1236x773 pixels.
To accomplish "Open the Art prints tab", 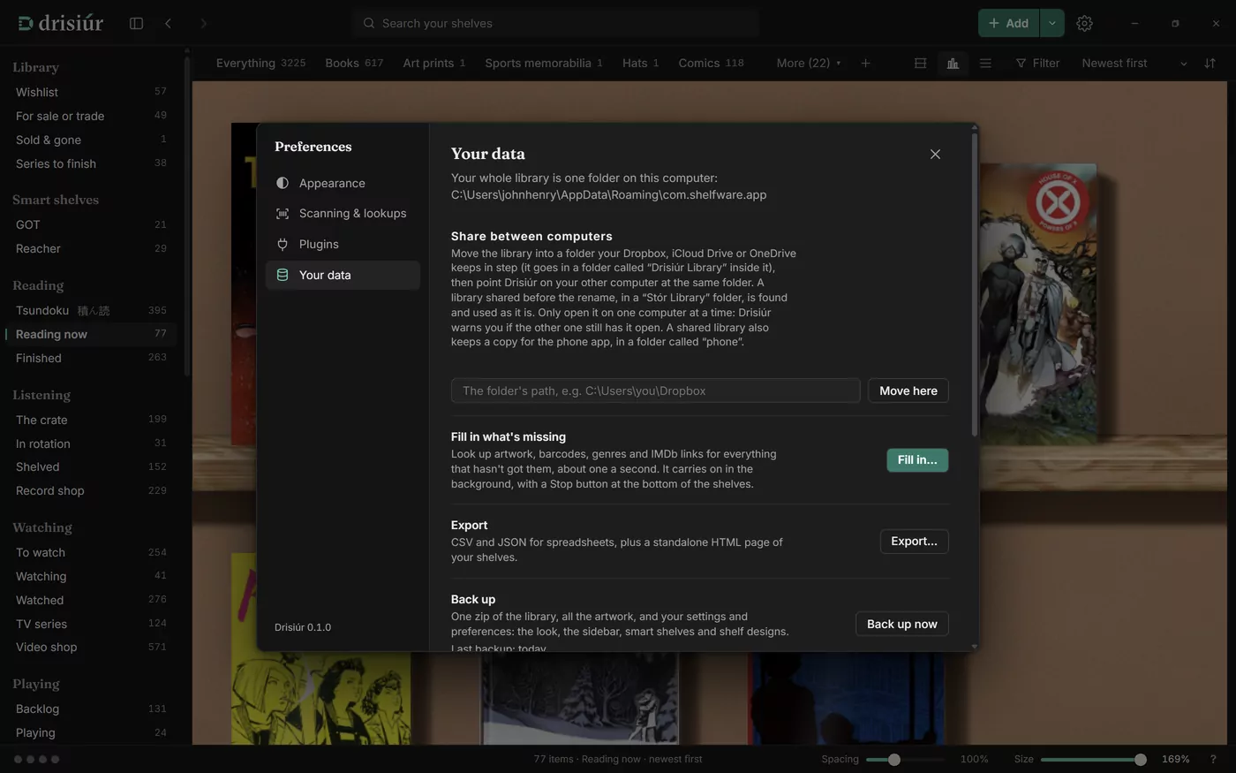I will tap(433, 63).
